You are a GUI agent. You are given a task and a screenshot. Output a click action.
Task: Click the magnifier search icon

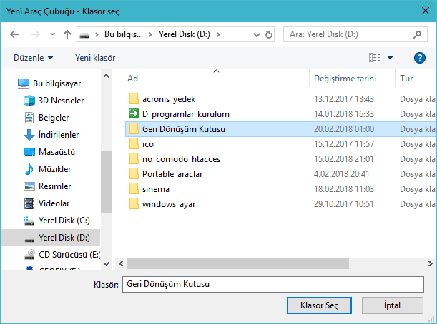417,34
